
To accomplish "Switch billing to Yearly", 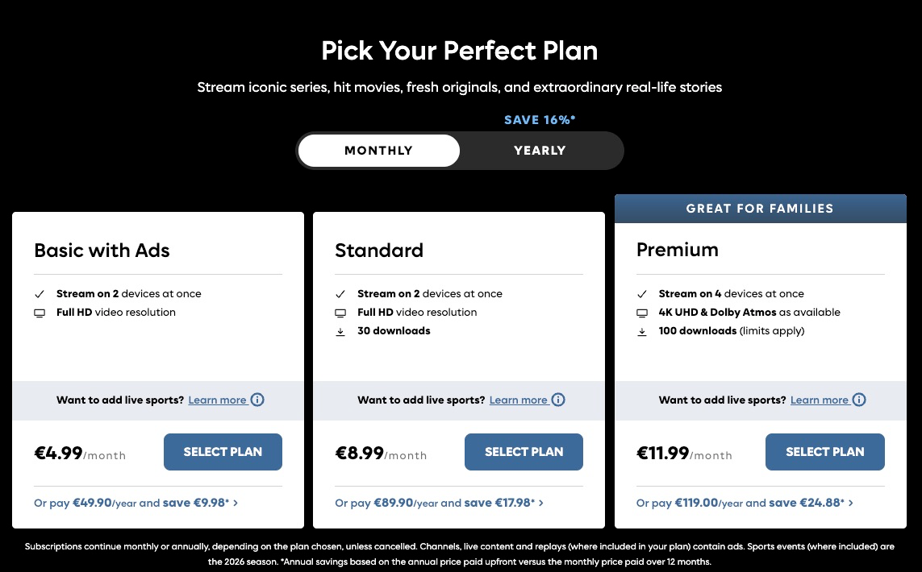I will coord(540,151).
